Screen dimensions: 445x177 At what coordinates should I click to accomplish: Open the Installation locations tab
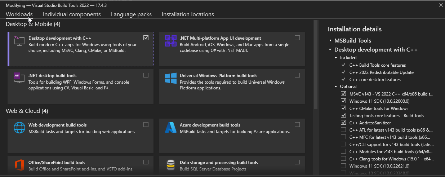point(188,14)
